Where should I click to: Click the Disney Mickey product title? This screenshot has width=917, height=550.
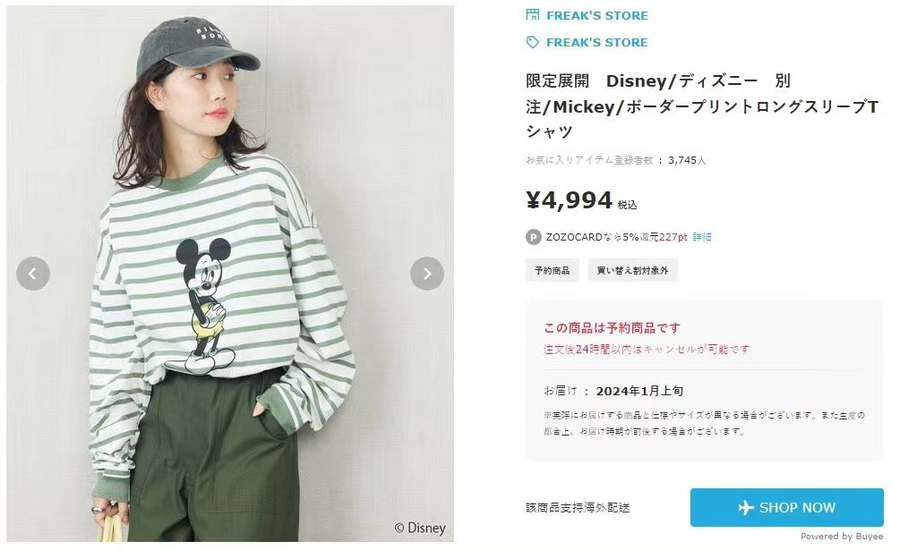tap(703, 106)
